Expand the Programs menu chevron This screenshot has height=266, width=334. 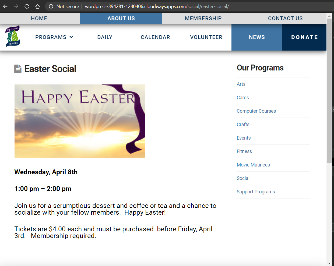point(71,37)
